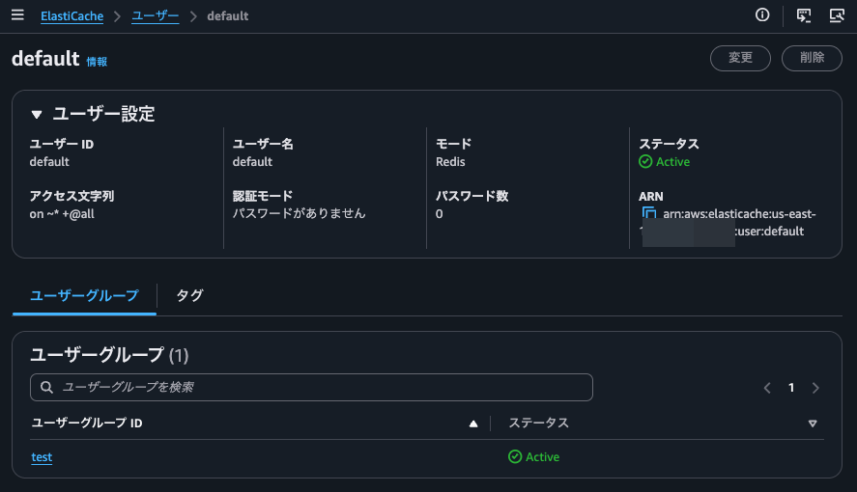Click the Active status in ステータス field
Image resolution: width=857 pixels, height=492 pixels.
pos(664,162)
